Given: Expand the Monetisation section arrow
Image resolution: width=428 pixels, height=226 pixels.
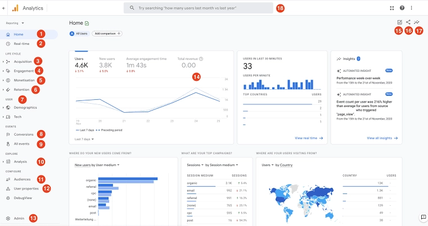Looking at the screenshot, I should (3, 80).
